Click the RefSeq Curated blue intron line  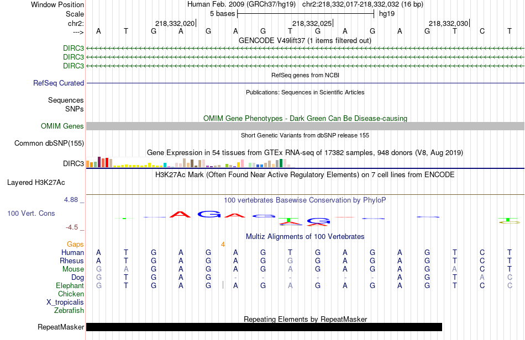tap(305, 83)
